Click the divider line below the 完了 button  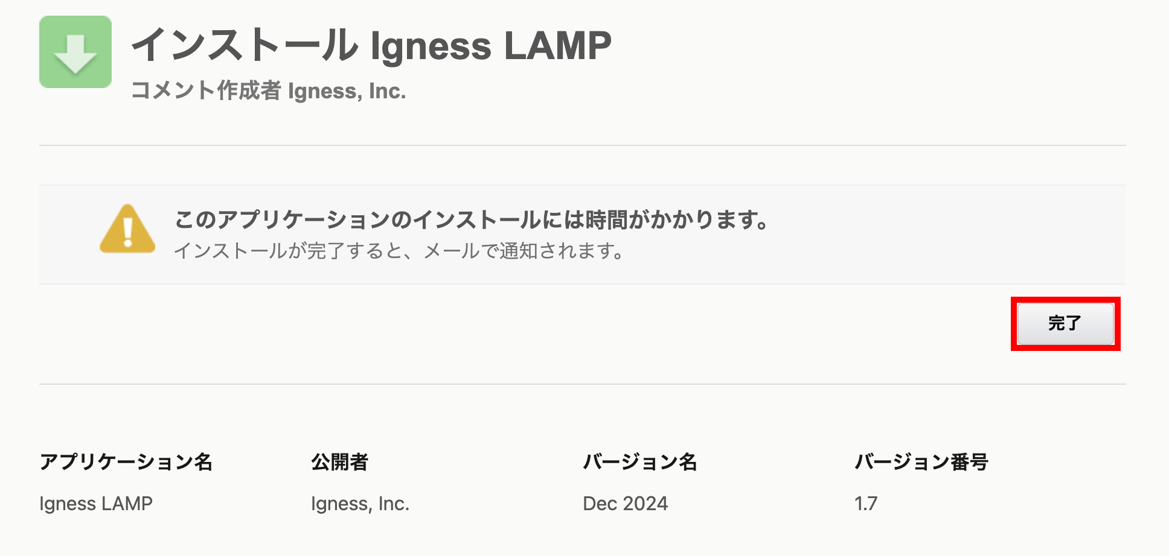click(583, 384)
